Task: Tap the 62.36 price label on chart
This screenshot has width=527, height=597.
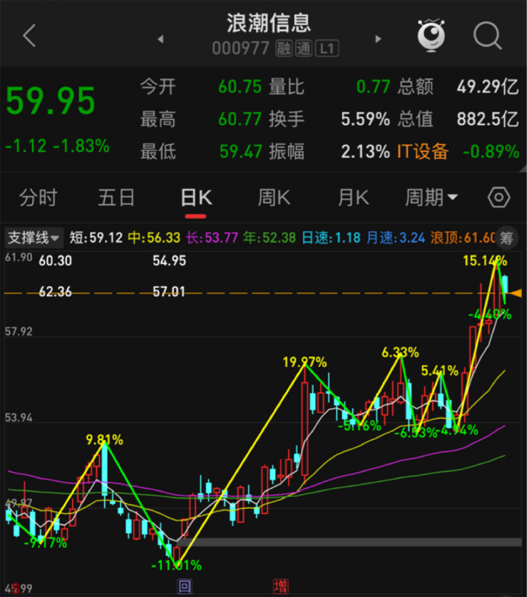Action: coord(55,292)
